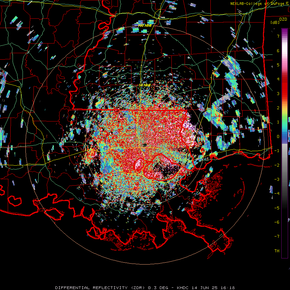Click the 50 NMI range ring label
This screenshot has height=290, width=290.
point(145,85)
